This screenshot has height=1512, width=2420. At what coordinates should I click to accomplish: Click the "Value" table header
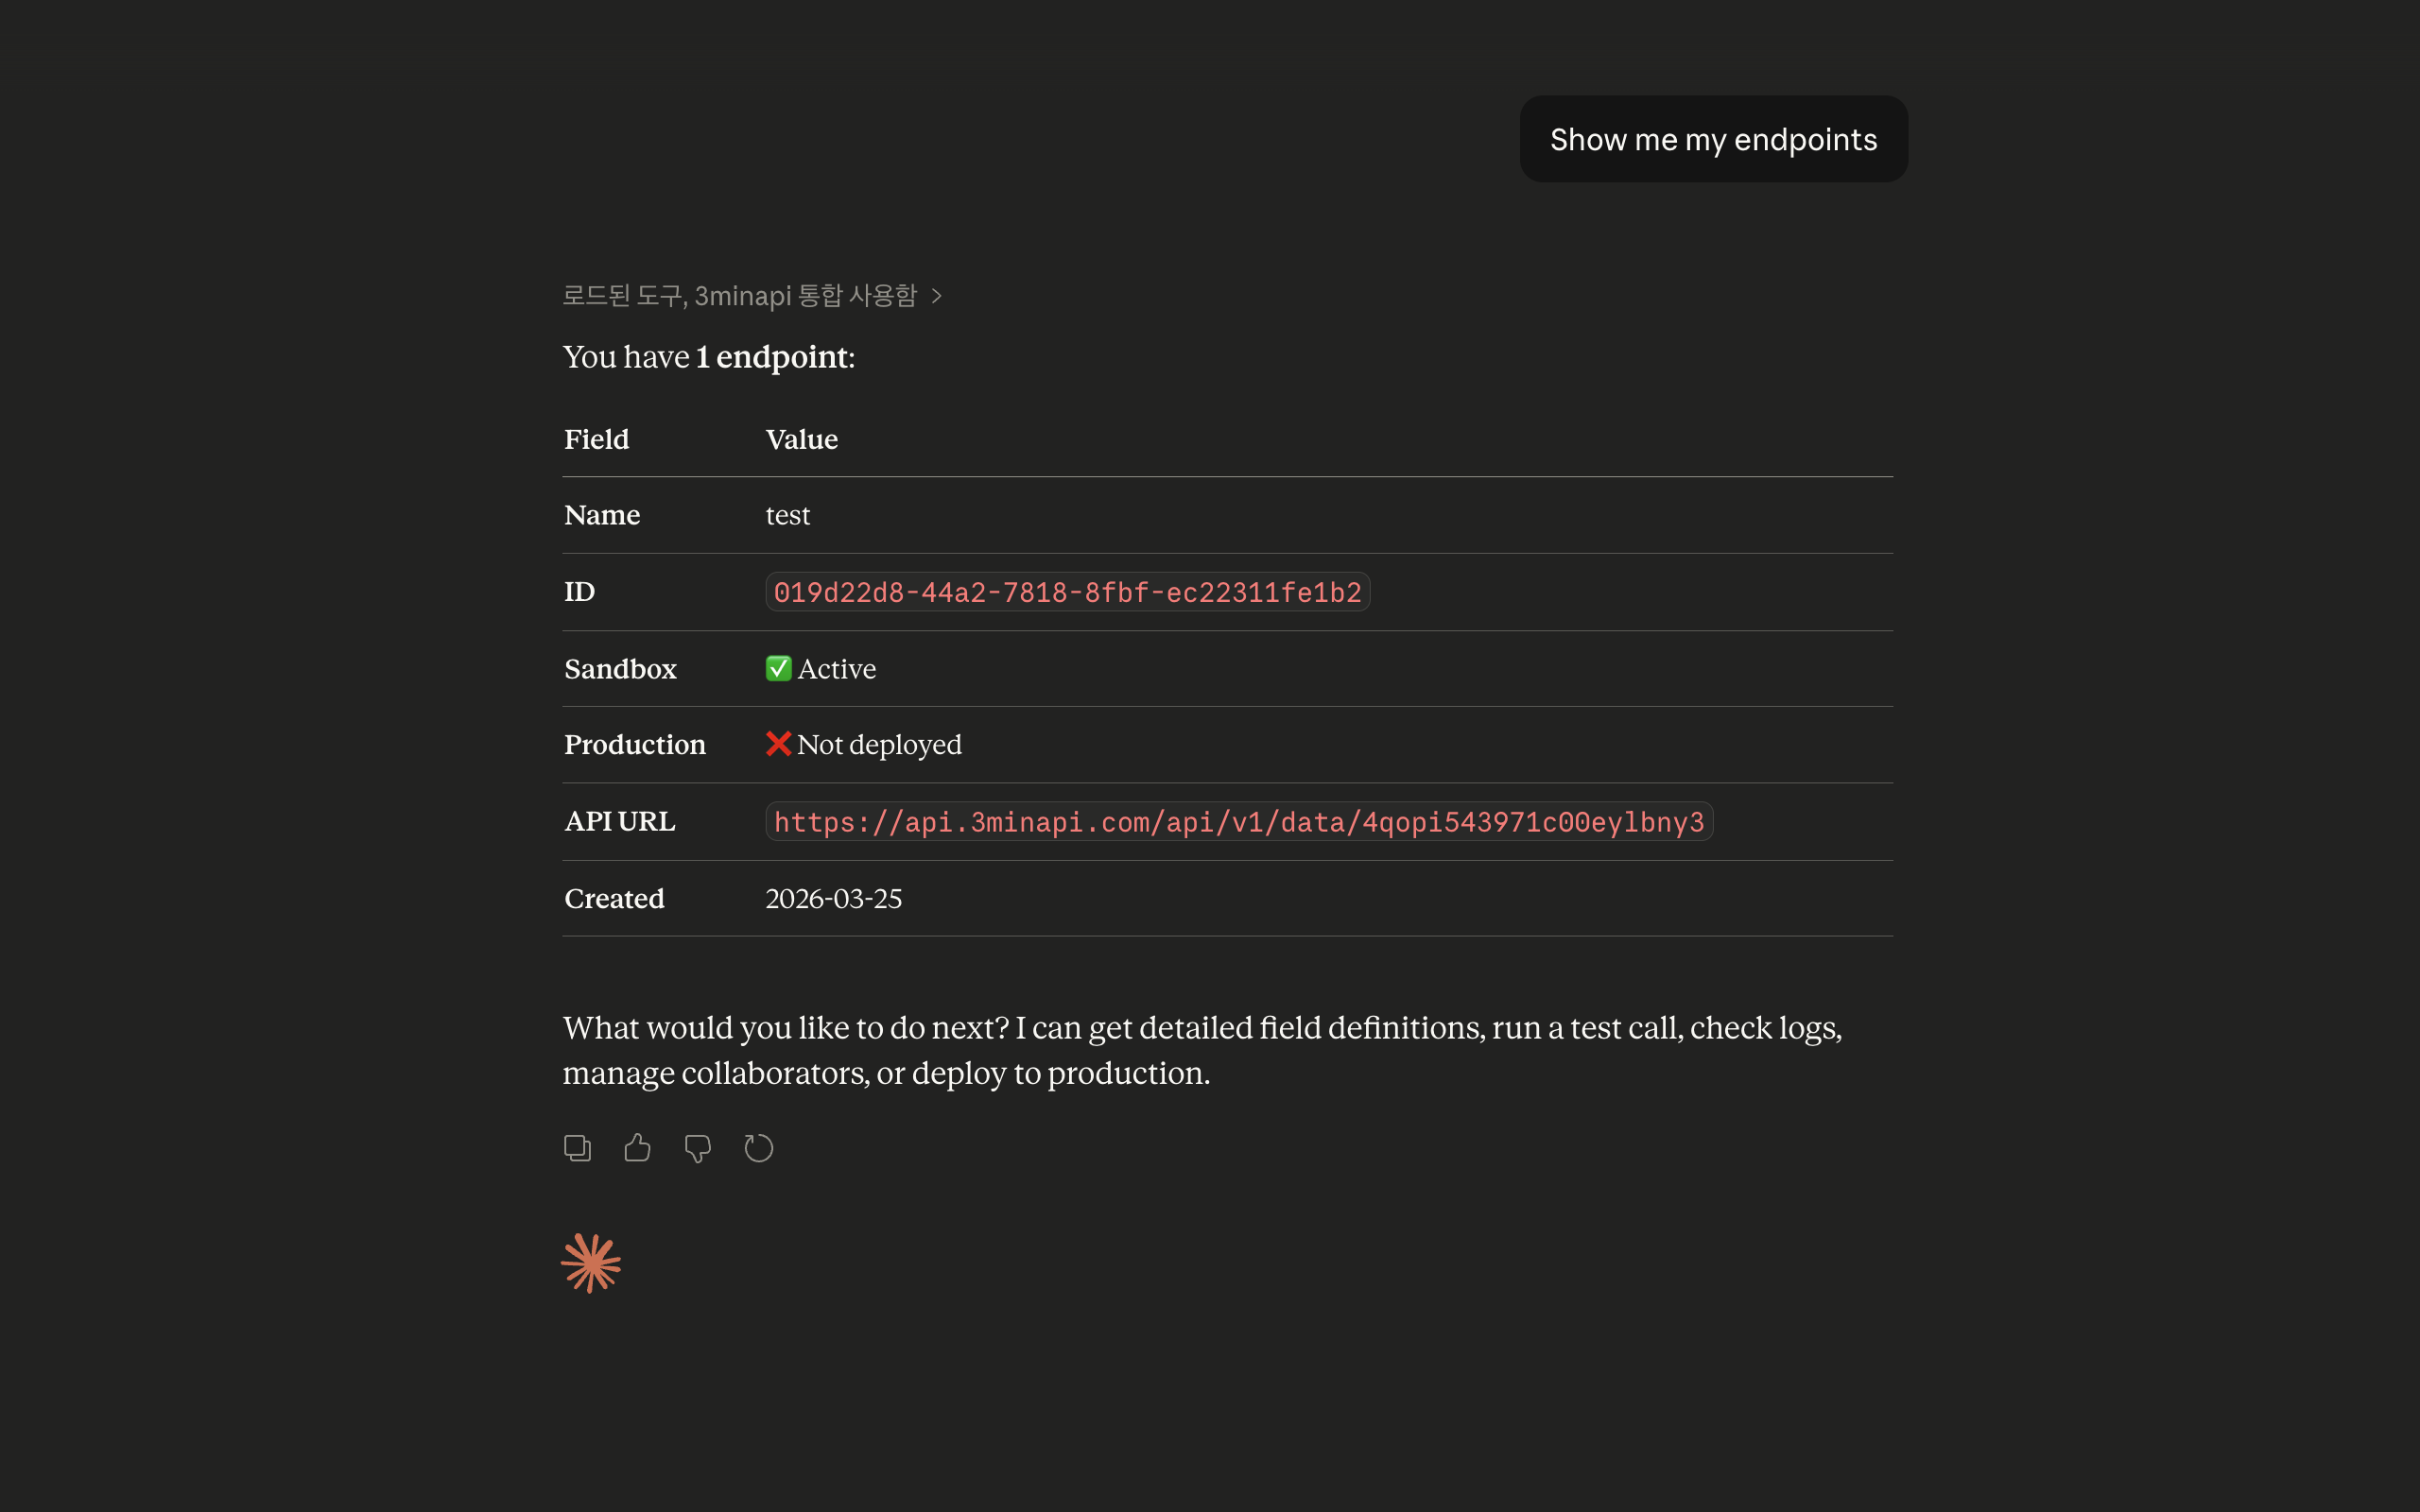[801, 438]
